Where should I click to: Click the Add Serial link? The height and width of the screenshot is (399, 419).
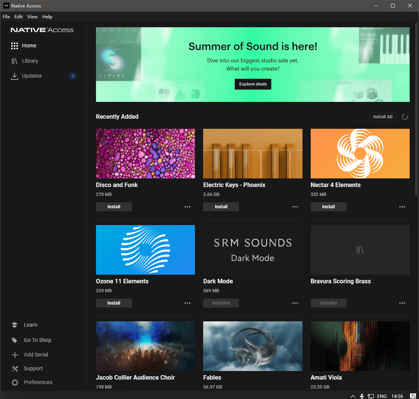point(36,355)
